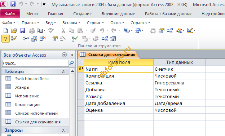The height and width of the screenshot is (136, 225).
Task: Select the Оценка field row selector
Action: pos(81,110)
